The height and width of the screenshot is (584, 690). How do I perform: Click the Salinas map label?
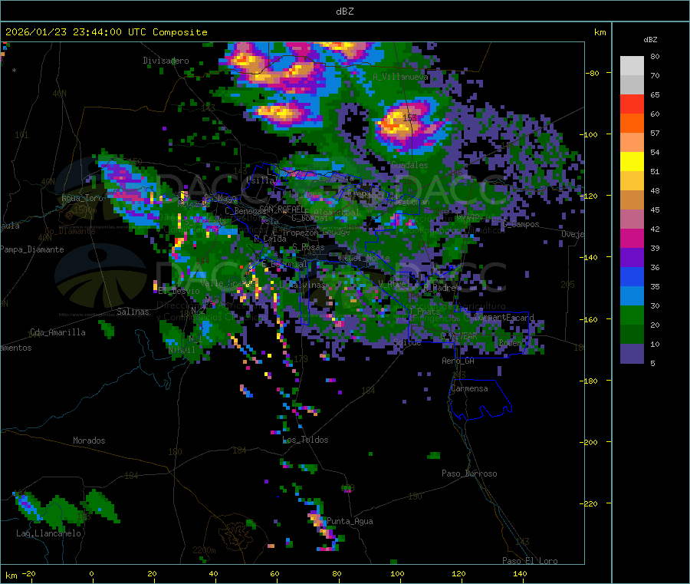(133, 312)
